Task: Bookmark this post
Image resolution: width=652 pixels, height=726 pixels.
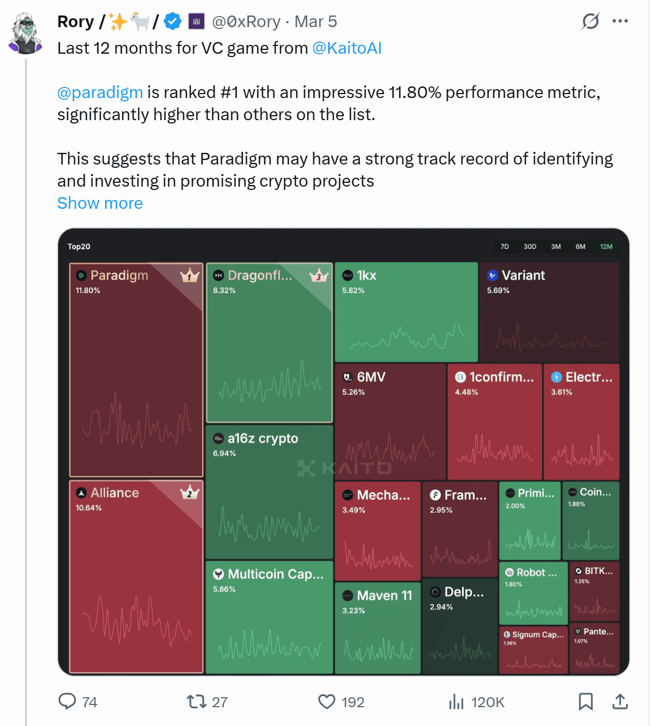Action: 585,702
